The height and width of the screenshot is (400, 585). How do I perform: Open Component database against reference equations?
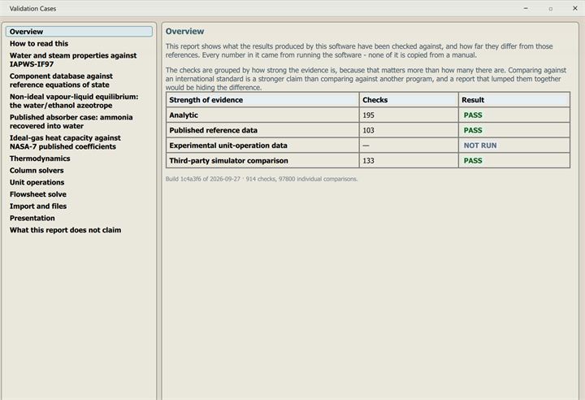click(61, 80)
